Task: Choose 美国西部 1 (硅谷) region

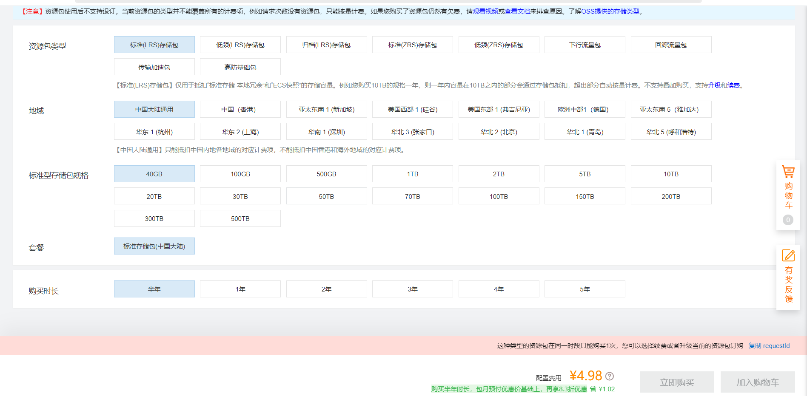Action: click(x=412, y=109)
